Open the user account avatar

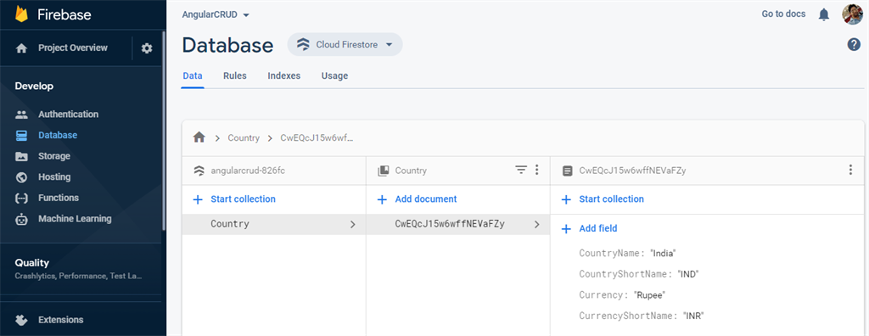852,14
